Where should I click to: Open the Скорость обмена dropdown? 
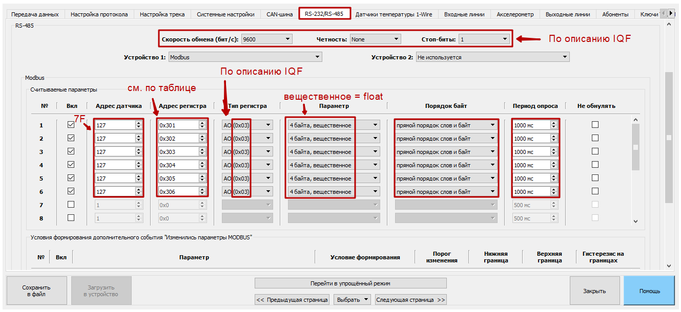266,39
